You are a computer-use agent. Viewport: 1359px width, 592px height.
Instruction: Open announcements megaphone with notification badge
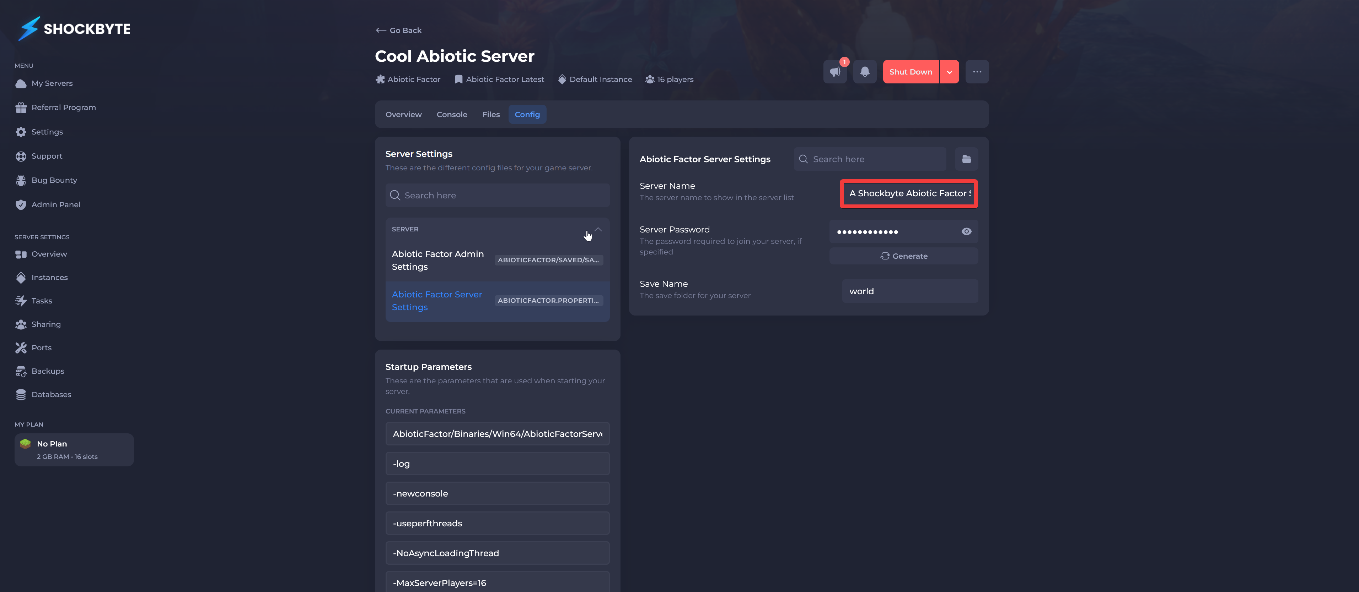pyautogui.click(x=835, y=72)
